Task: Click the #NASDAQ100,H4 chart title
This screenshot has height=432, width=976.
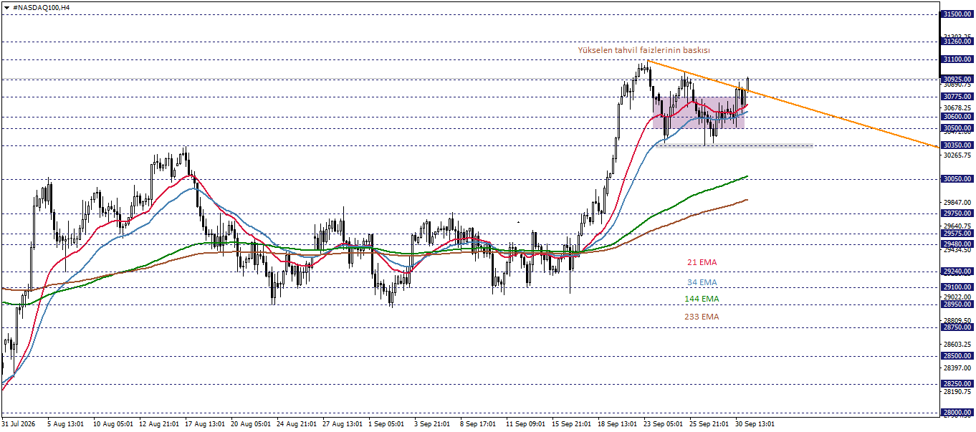Action: pos(42,6)
